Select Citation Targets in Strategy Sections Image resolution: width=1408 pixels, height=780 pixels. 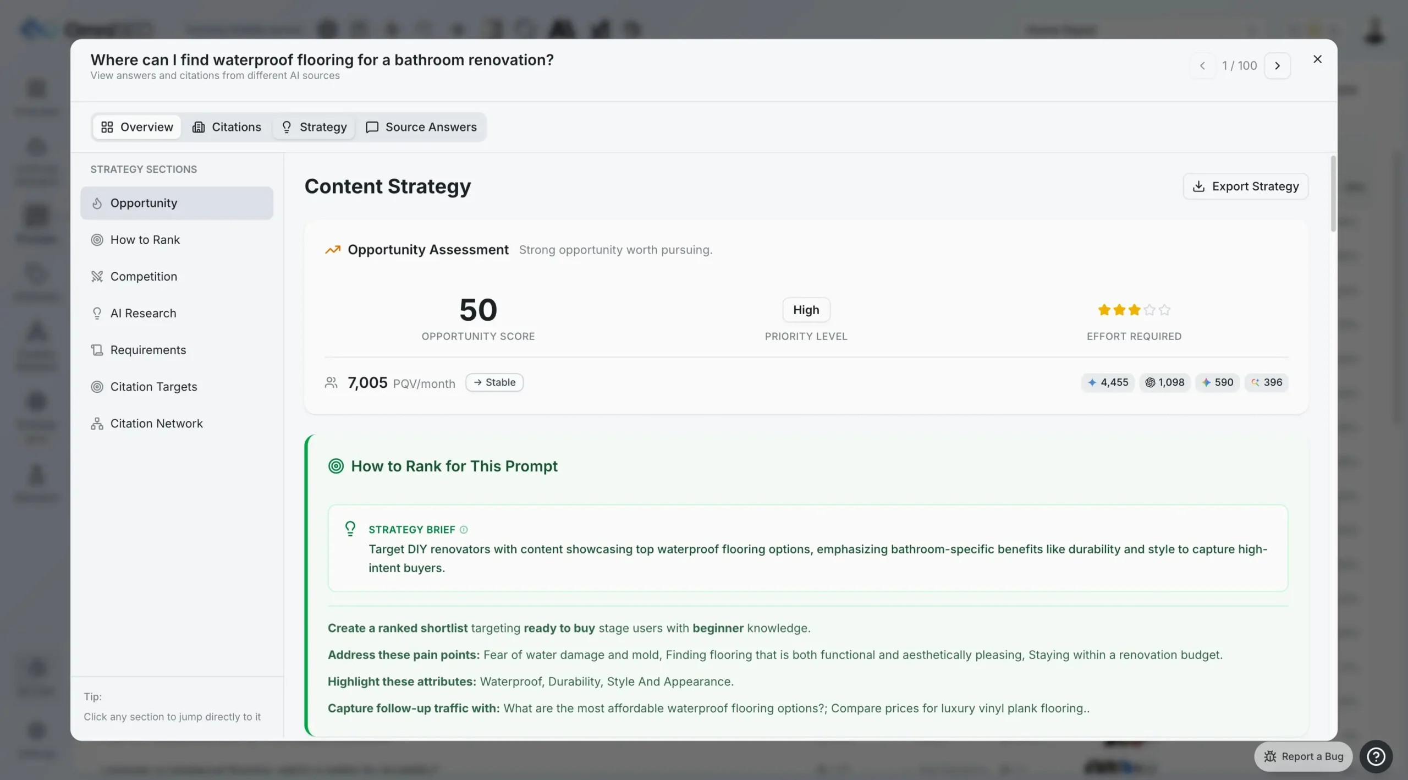(153, 386)
